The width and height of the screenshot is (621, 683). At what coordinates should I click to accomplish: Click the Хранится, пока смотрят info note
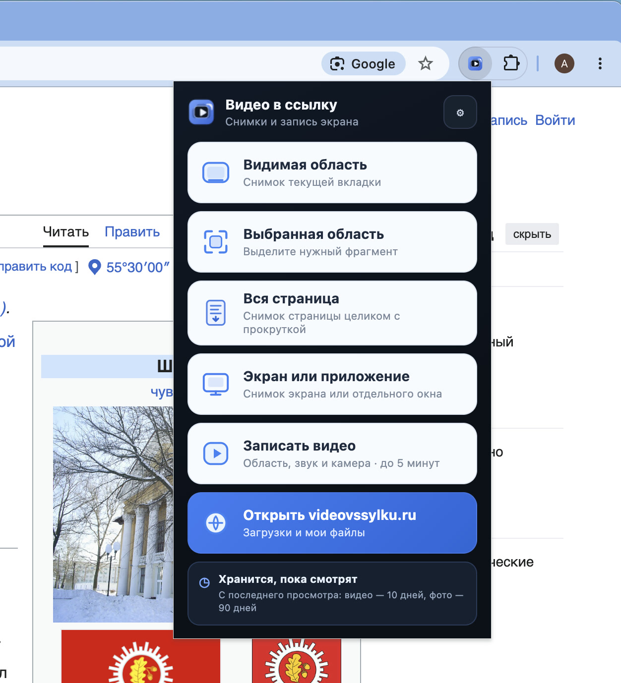332,593
